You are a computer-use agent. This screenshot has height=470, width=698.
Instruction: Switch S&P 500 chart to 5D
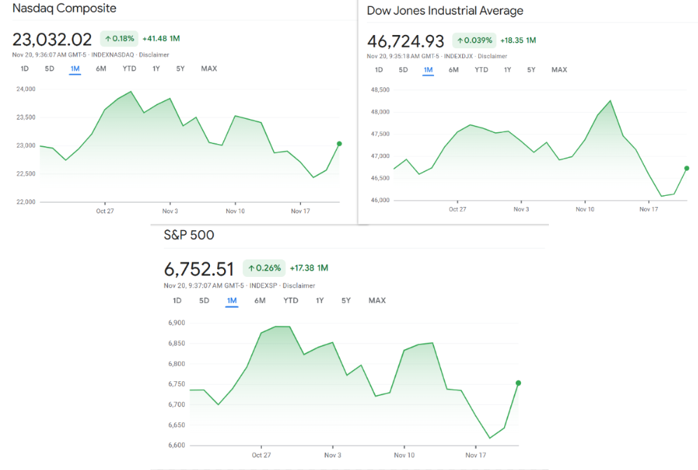204,301
